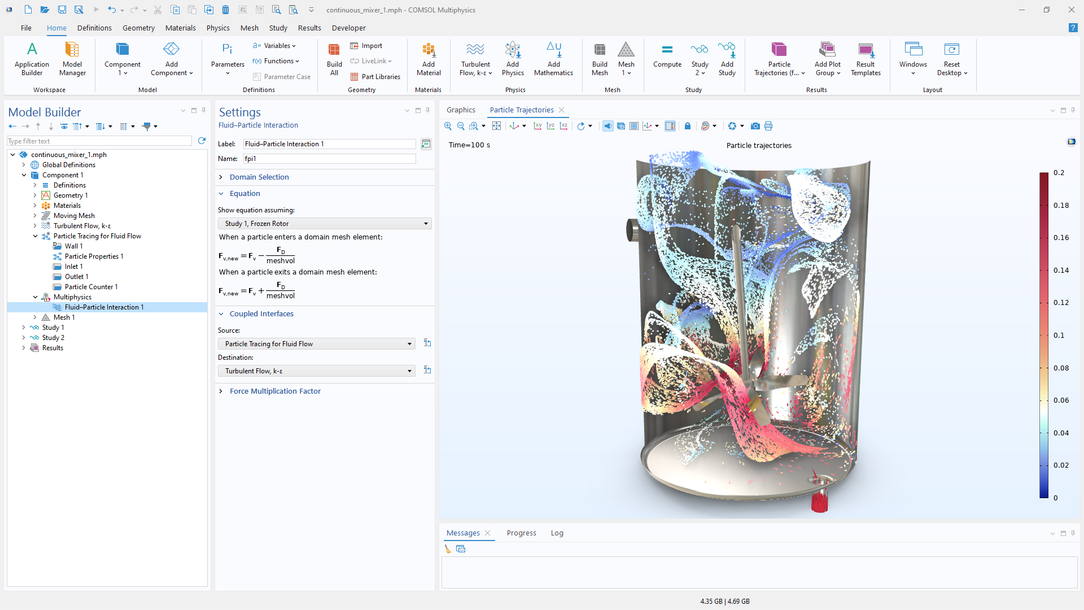Image resolution: width=1084 pixels, height=610 pixels.
Task: Click the Compute button in the ribbon
Action: click(x=667, y=55)
